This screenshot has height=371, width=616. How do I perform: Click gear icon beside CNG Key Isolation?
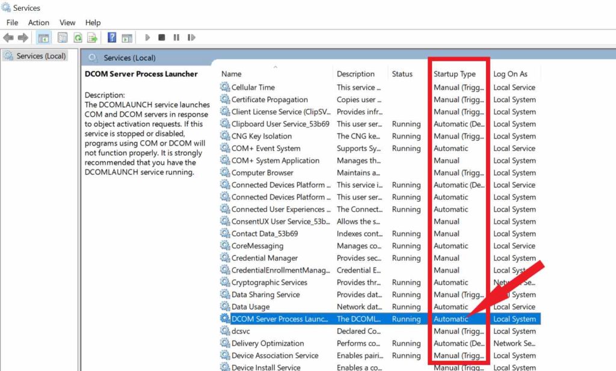tap(225, 135)
